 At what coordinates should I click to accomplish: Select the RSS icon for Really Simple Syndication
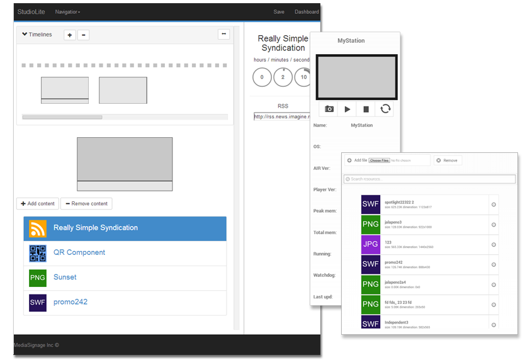coord(38,228)
